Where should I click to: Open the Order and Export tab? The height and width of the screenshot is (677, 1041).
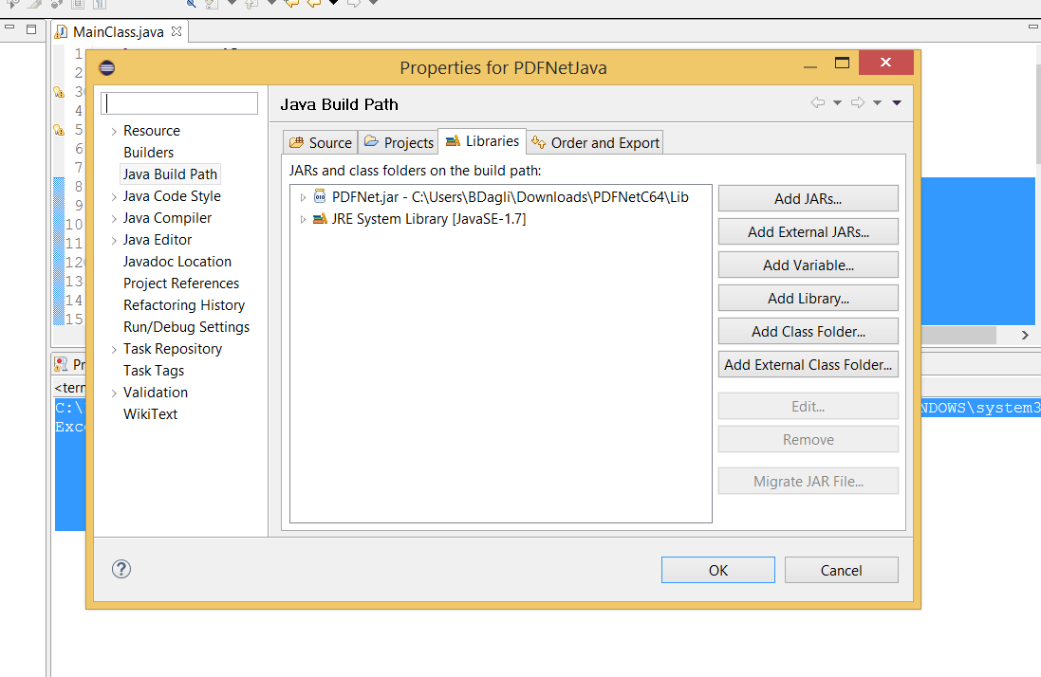595,142
